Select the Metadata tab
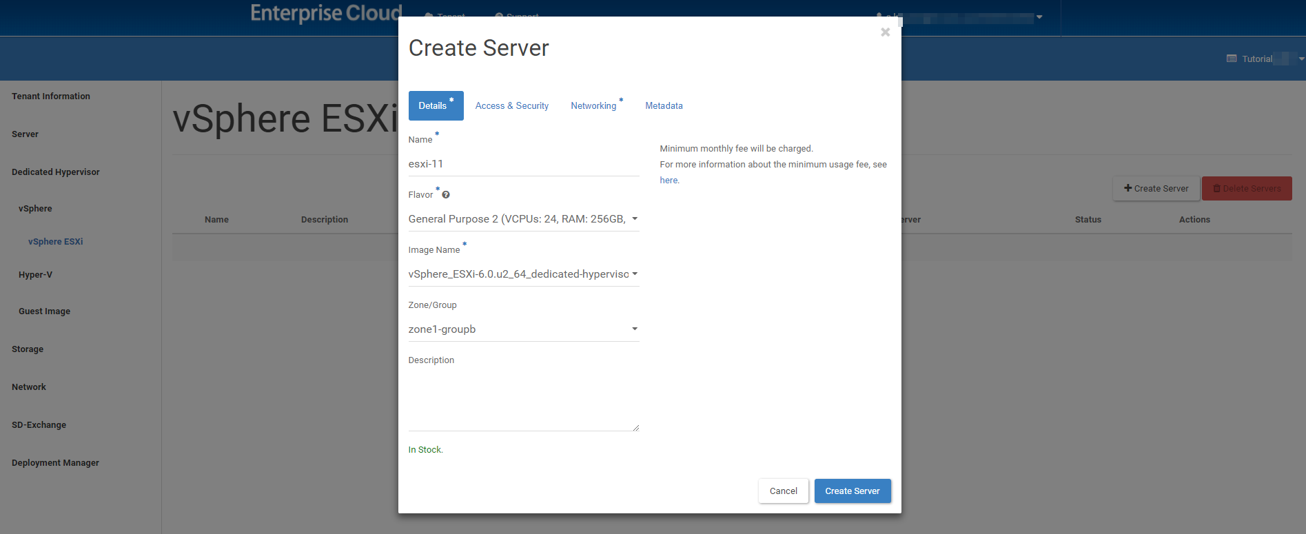This screenshot has height=534, width=1306. (664, 106)
